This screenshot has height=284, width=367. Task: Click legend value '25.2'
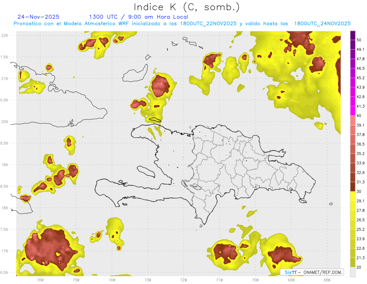(x=361, y=229)
